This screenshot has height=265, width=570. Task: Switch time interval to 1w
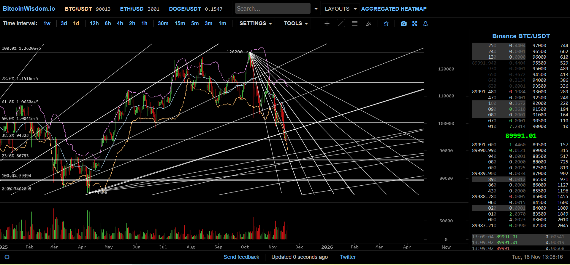[47, 23]
